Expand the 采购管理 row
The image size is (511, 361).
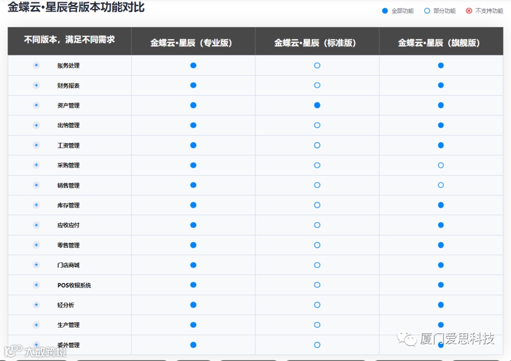pos(36,165)
